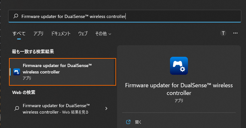Screen dimensions: 246x128
Task: Click the T user account avatar
Action: coord(223,33)
